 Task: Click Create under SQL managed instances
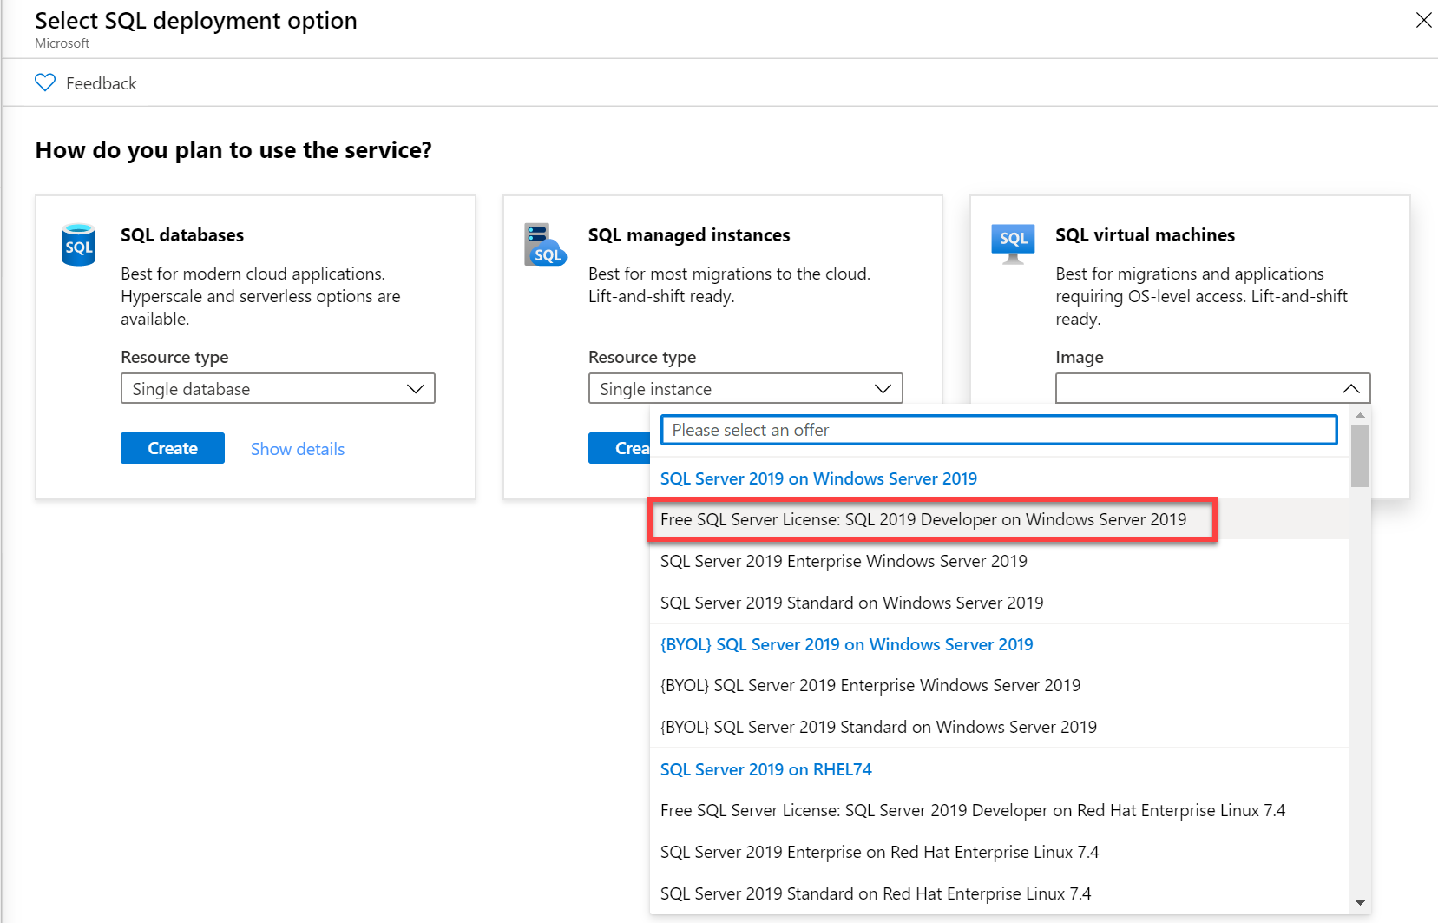click(620, 448)
